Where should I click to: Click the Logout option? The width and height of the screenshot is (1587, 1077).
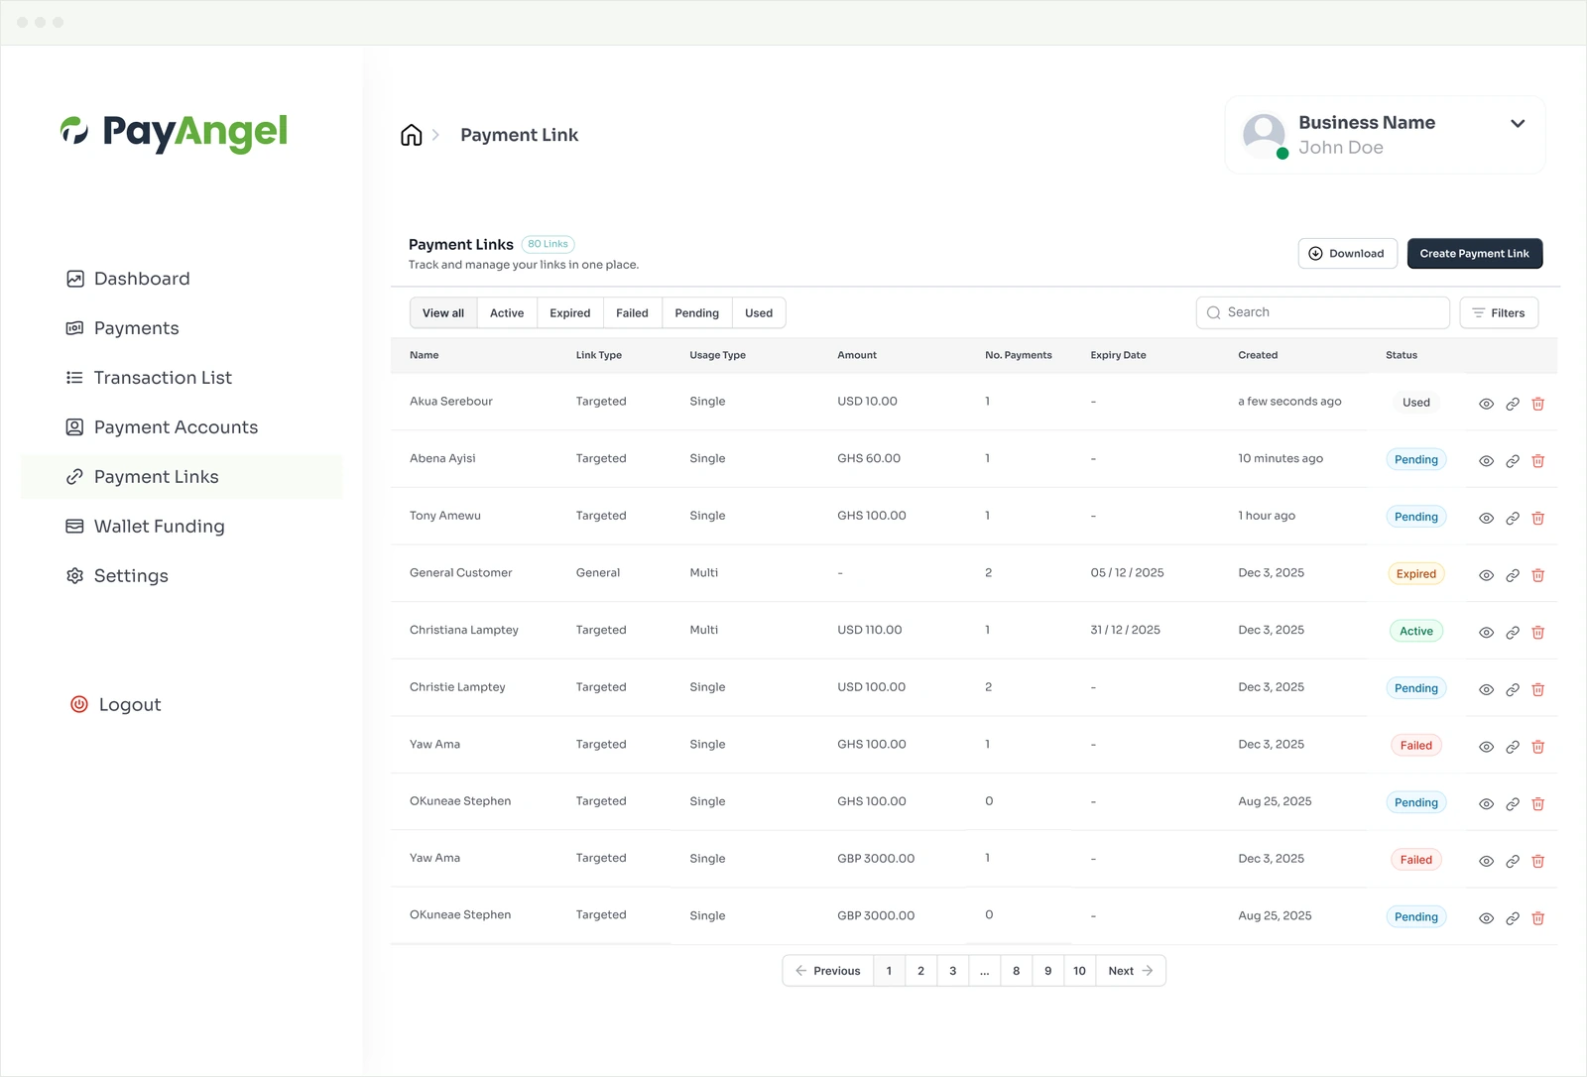point(115,704)
